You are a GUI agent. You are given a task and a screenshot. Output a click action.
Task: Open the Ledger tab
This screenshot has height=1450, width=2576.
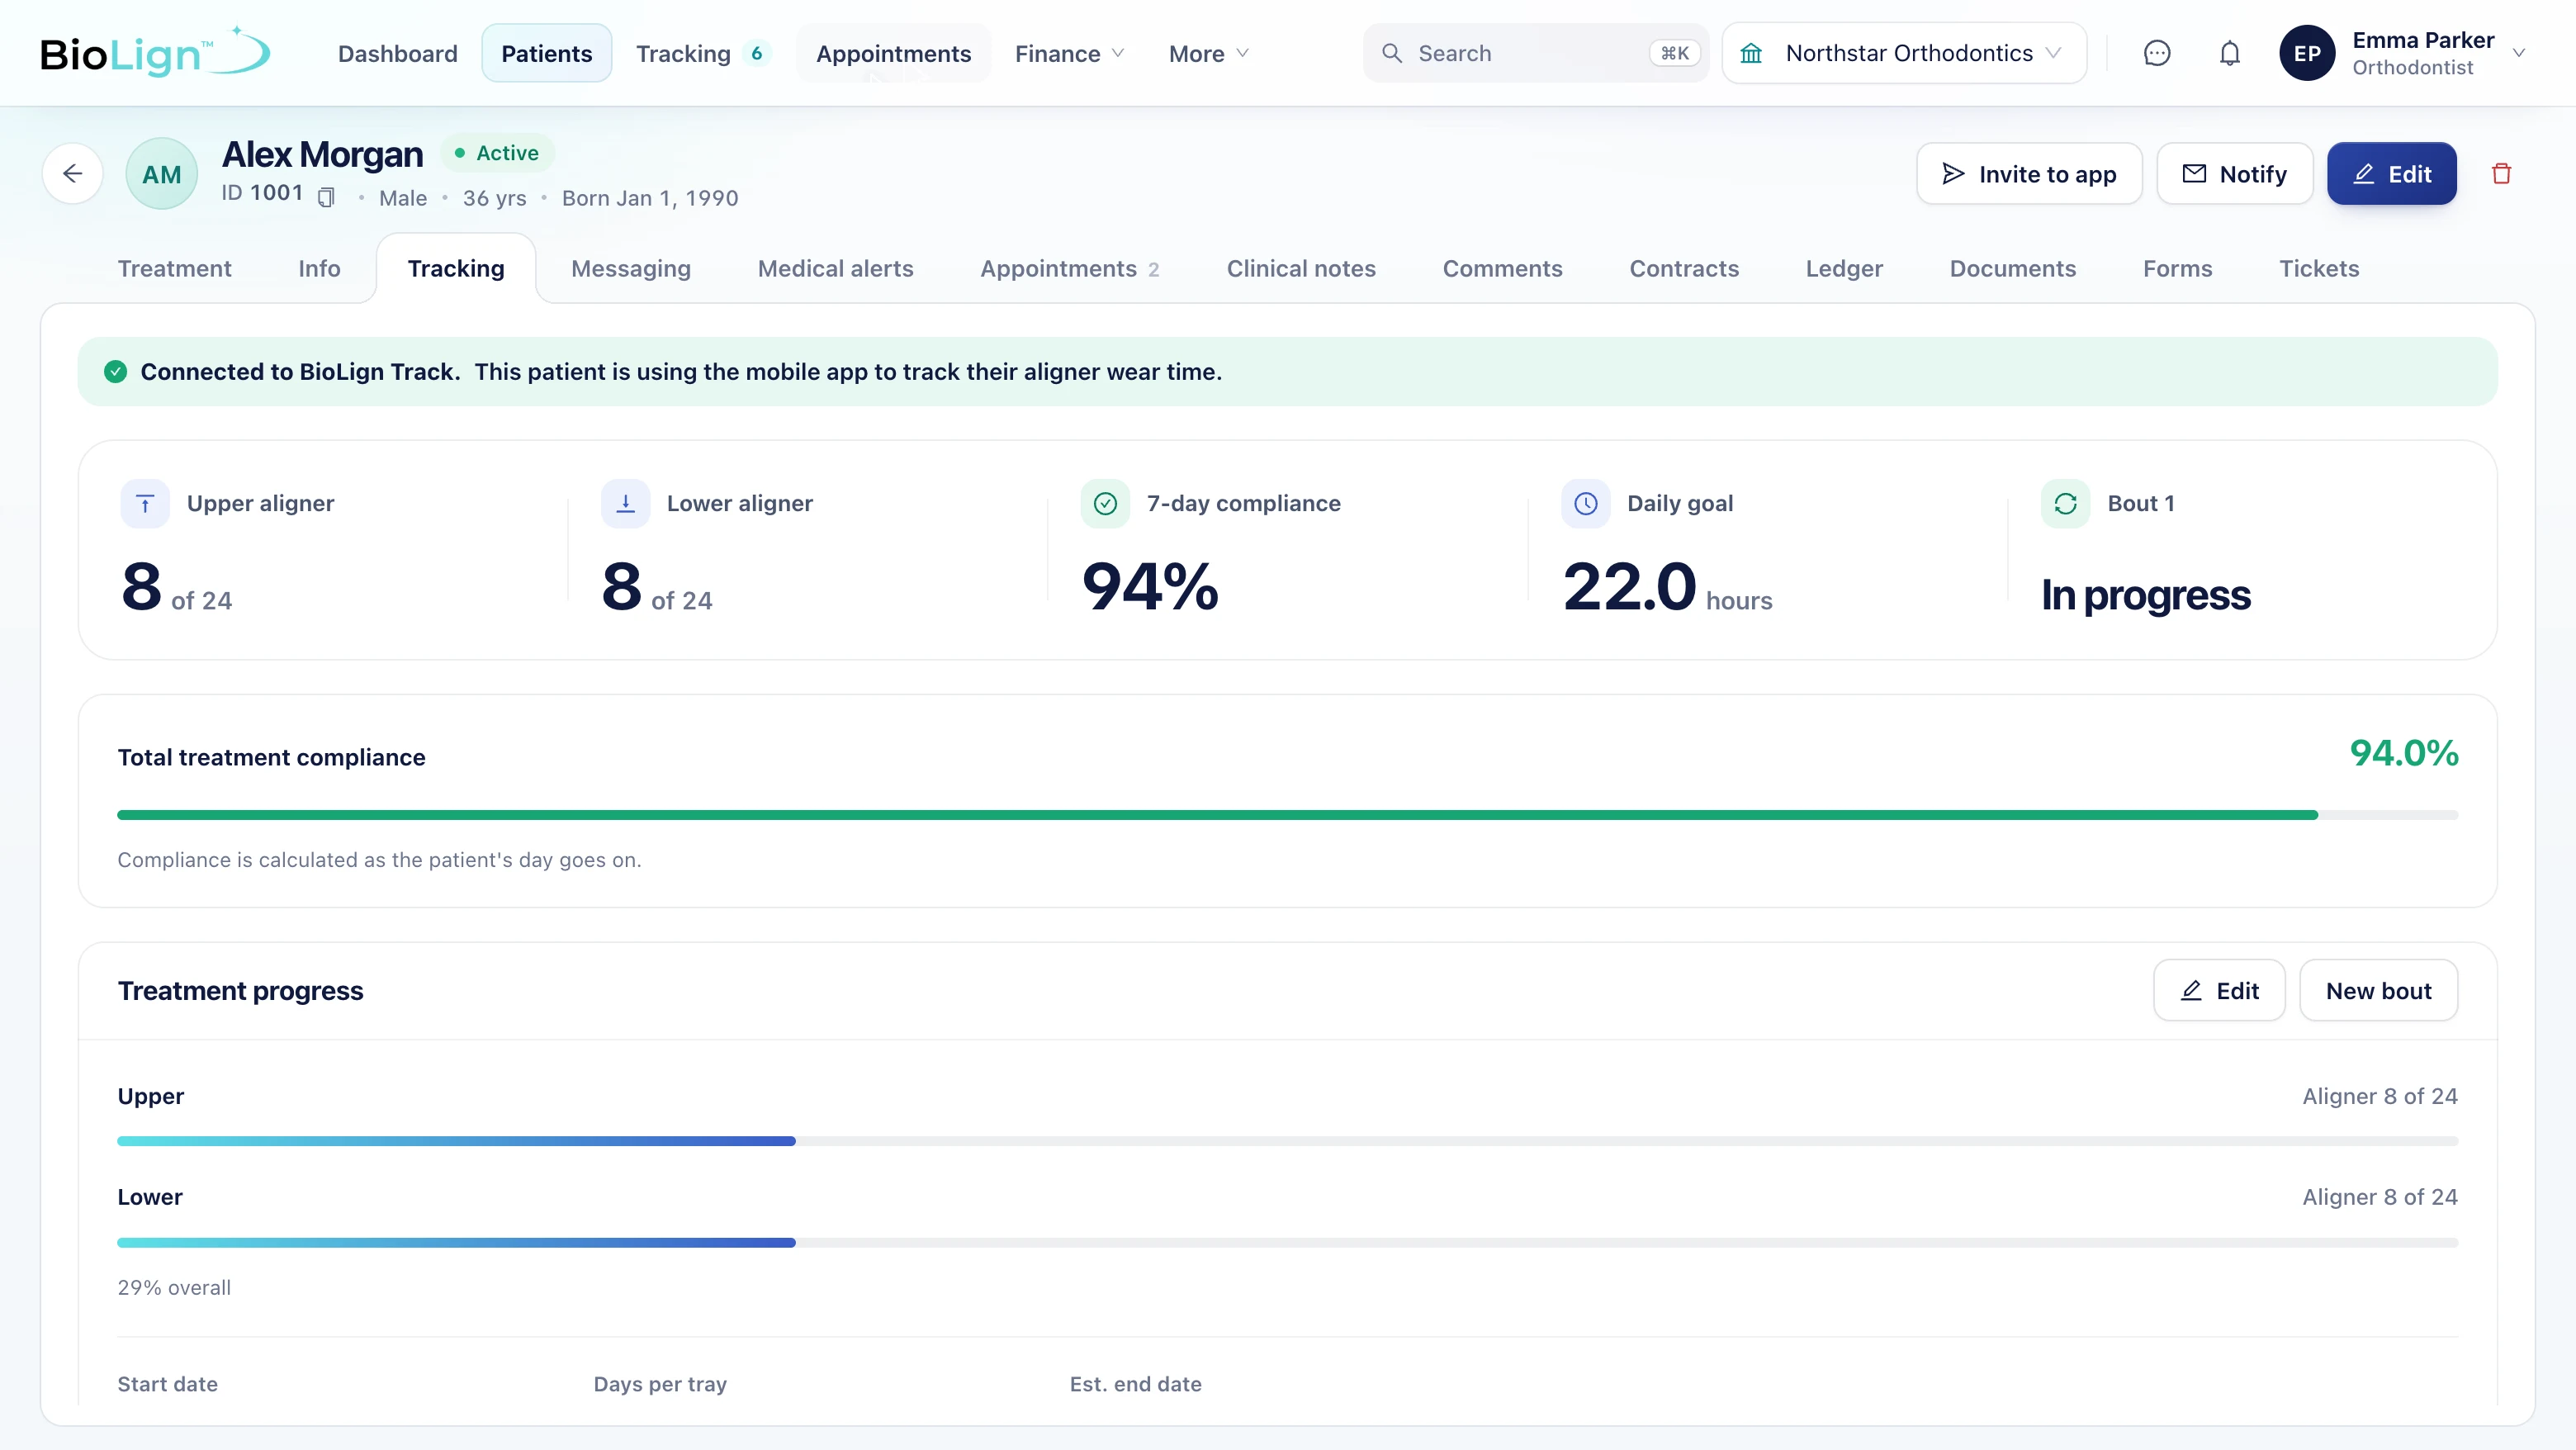[1844, 268]
